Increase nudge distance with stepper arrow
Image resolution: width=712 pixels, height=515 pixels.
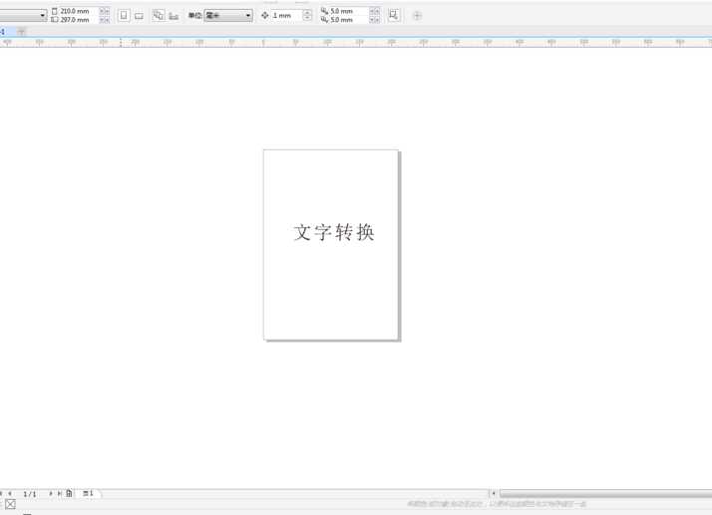pos(307,12)
